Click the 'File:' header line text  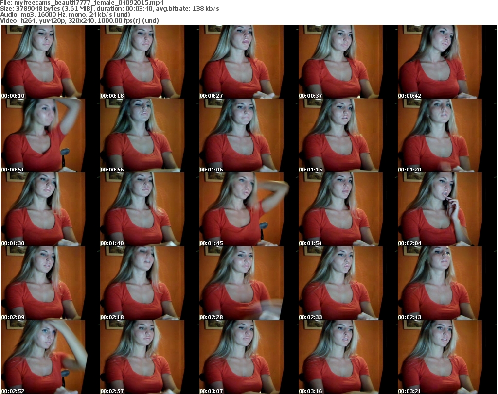pyautogui.click(x=82, y=3)
